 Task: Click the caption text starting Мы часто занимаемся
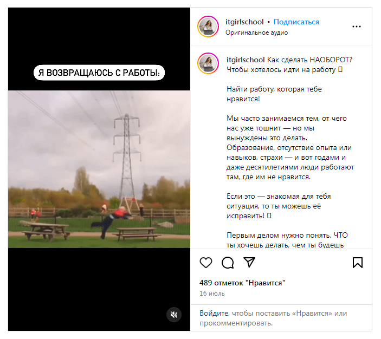pos(290,148)
